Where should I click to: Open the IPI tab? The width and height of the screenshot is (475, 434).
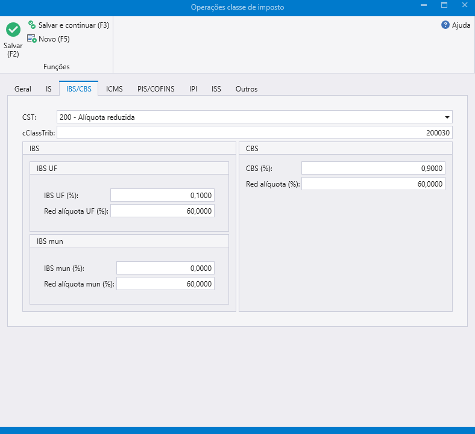tap(193, 89)
